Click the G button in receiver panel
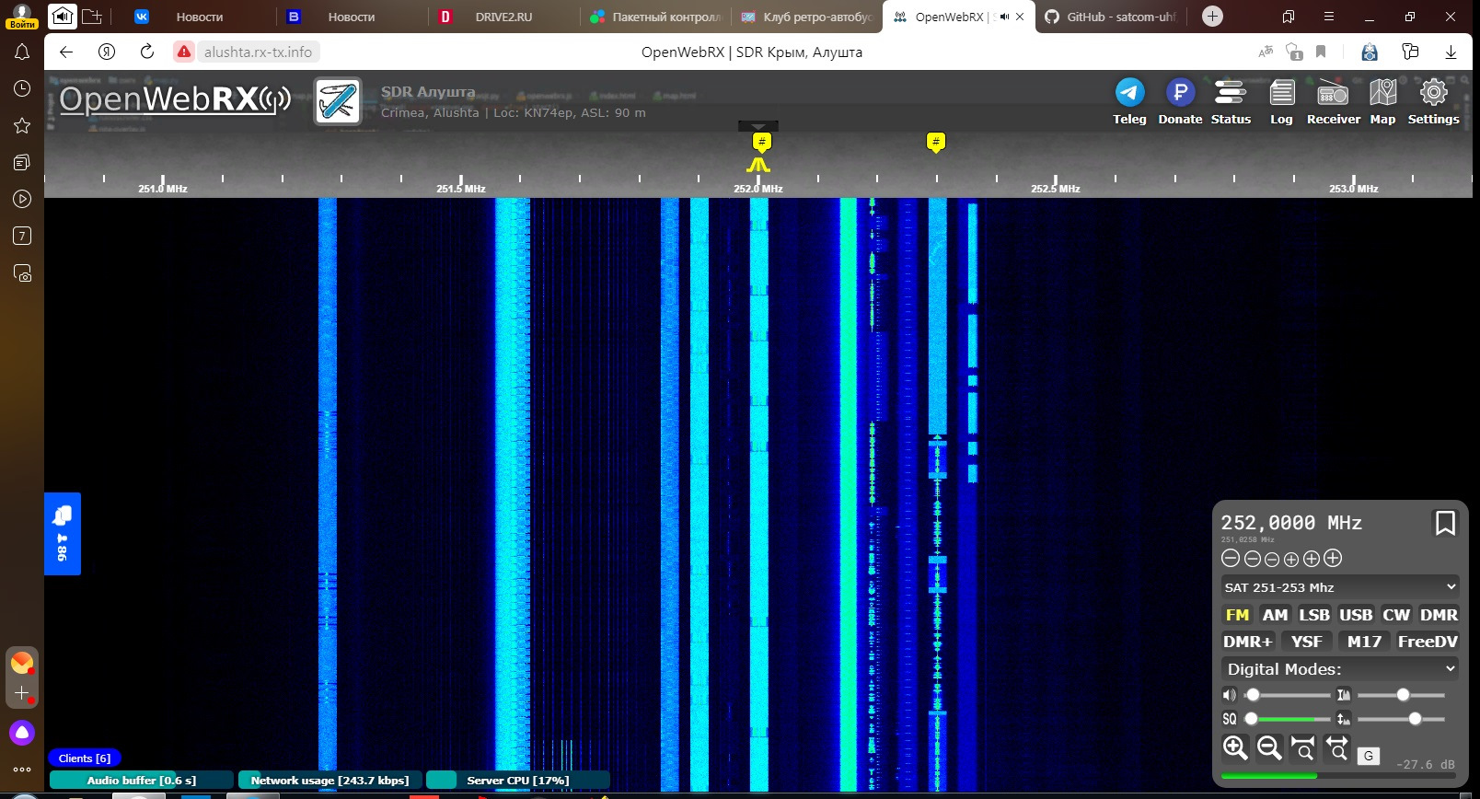Viewport: 1480px width, 799px height. point(1369,756)
